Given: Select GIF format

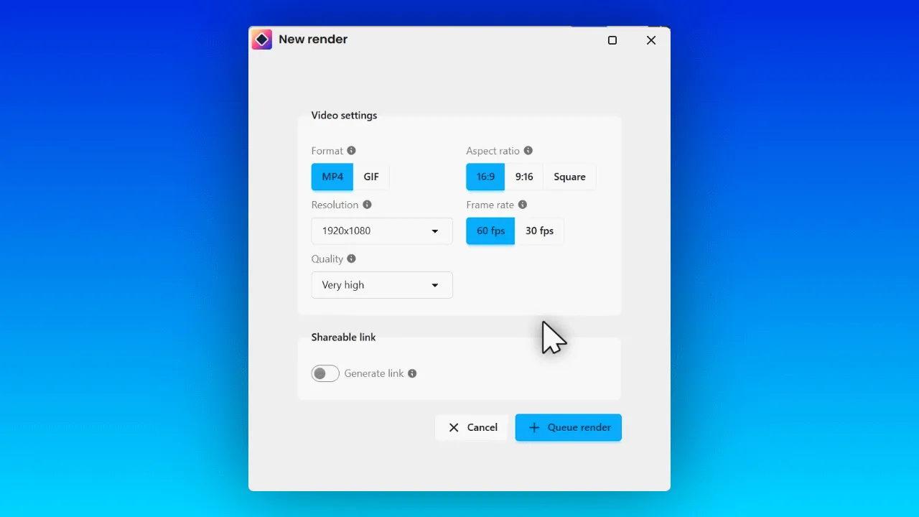Looking at the screenshot, I should [x=371, y=177].
